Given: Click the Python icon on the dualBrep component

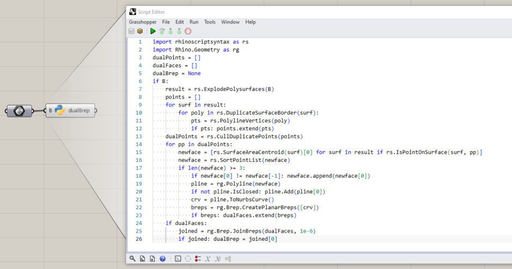Looking at the screenshot, I should (60, 111).
